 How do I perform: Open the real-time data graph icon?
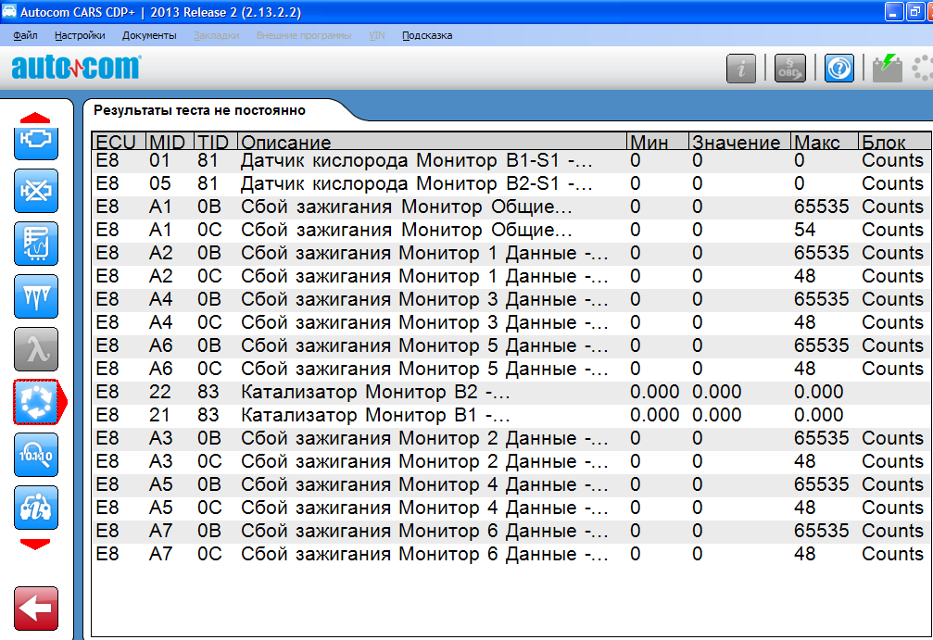pos(36,245)
